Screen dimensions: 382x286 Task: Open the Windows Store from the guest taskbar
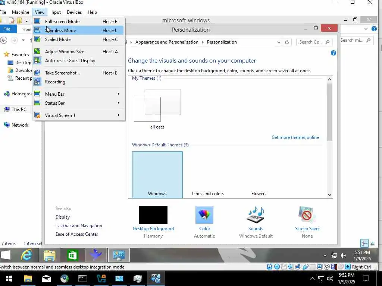pyautogui.click(x=72, y=255)
